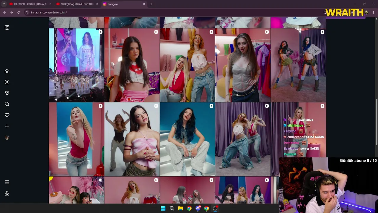Image resolution: width=378 pixels, height=213 pixels.
Task: Go back to the previous page
Action: pos(4,12)
